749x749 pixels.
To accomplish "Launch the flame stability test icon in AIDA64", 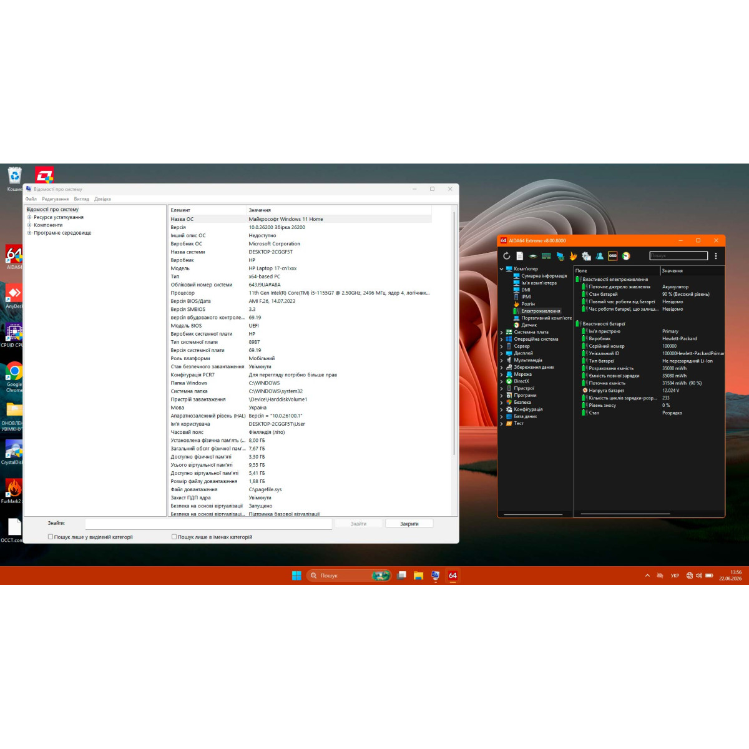I will [573, 256].
